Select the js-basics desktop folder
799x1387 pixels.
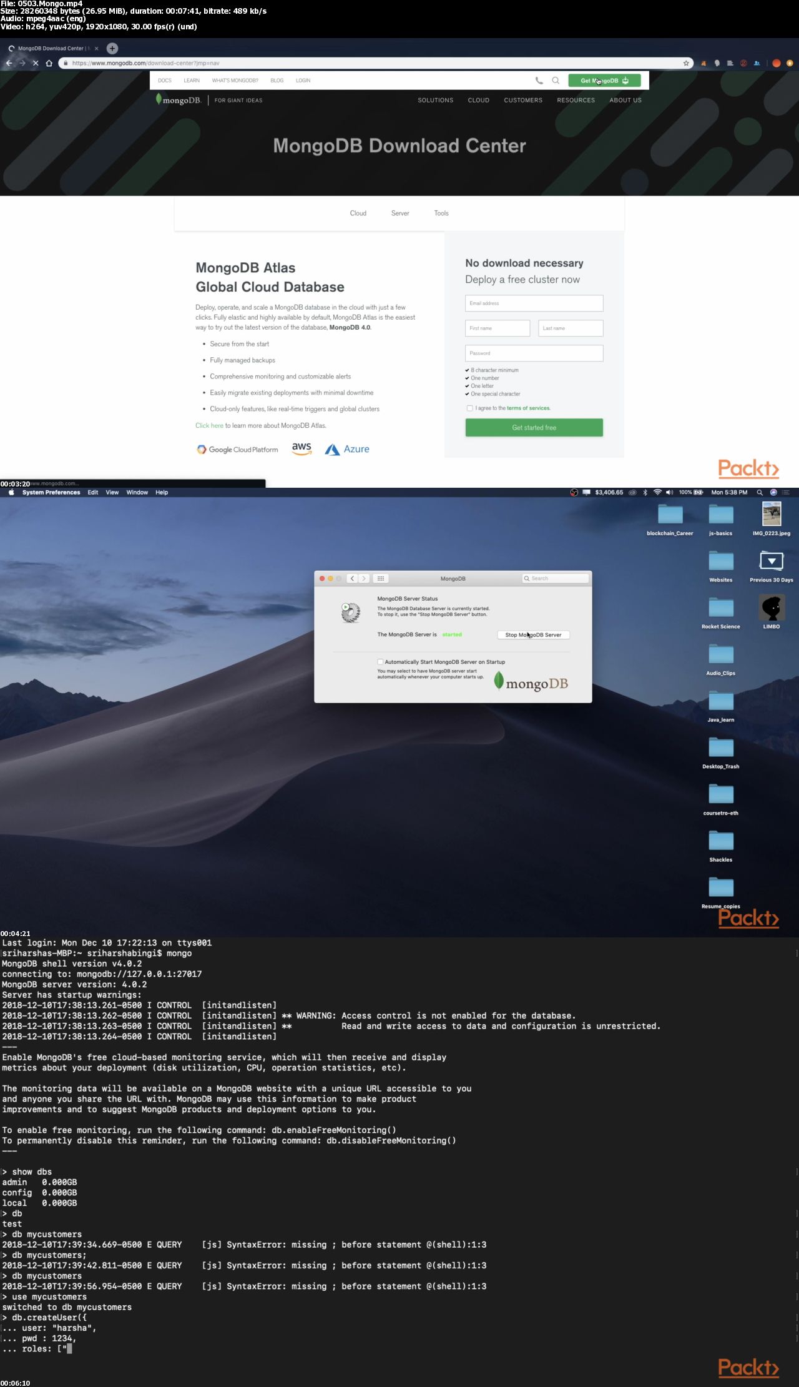pyautogui.click(x=721, y=520)
